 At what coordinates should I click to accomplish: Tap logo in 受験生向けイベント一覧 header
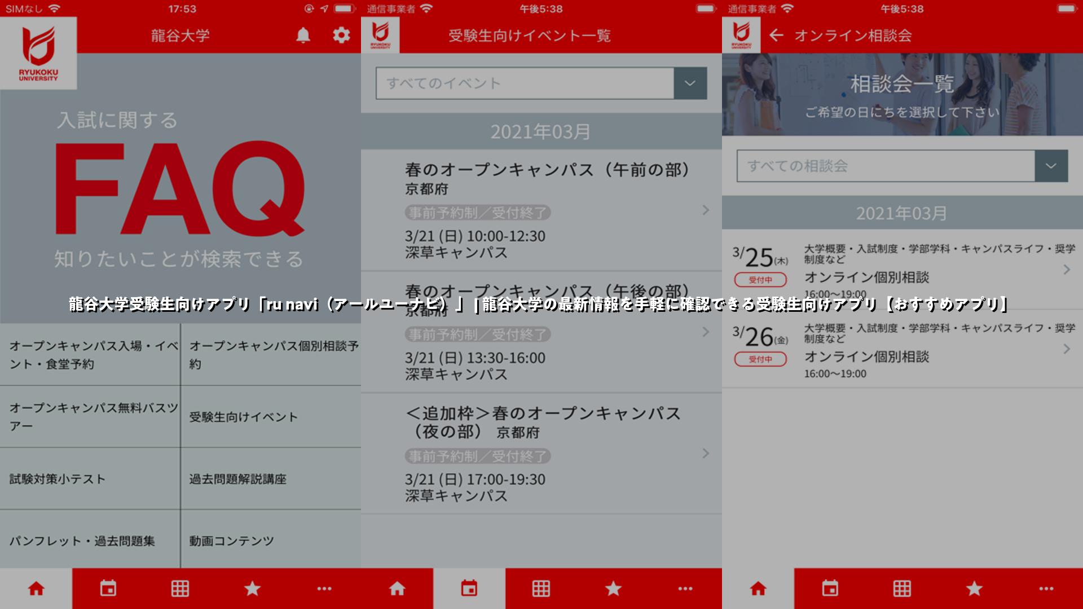click(x=380, y=35)
